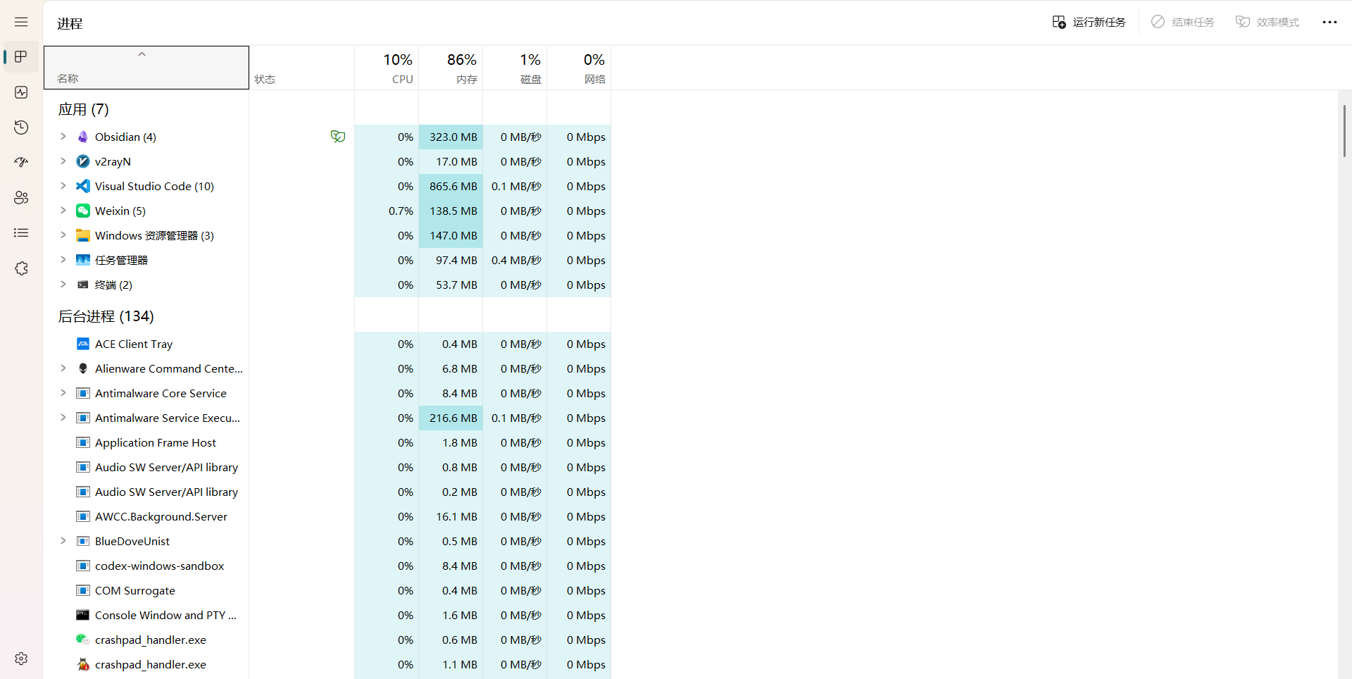Expand the BlueDoveUnist process group

pyautogui.click(x=63, y=541)
